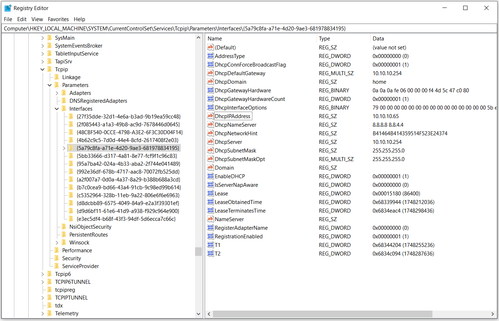Expand the Adapters tree node
Viewport: 499px width, 321px height.
[57, 93]
